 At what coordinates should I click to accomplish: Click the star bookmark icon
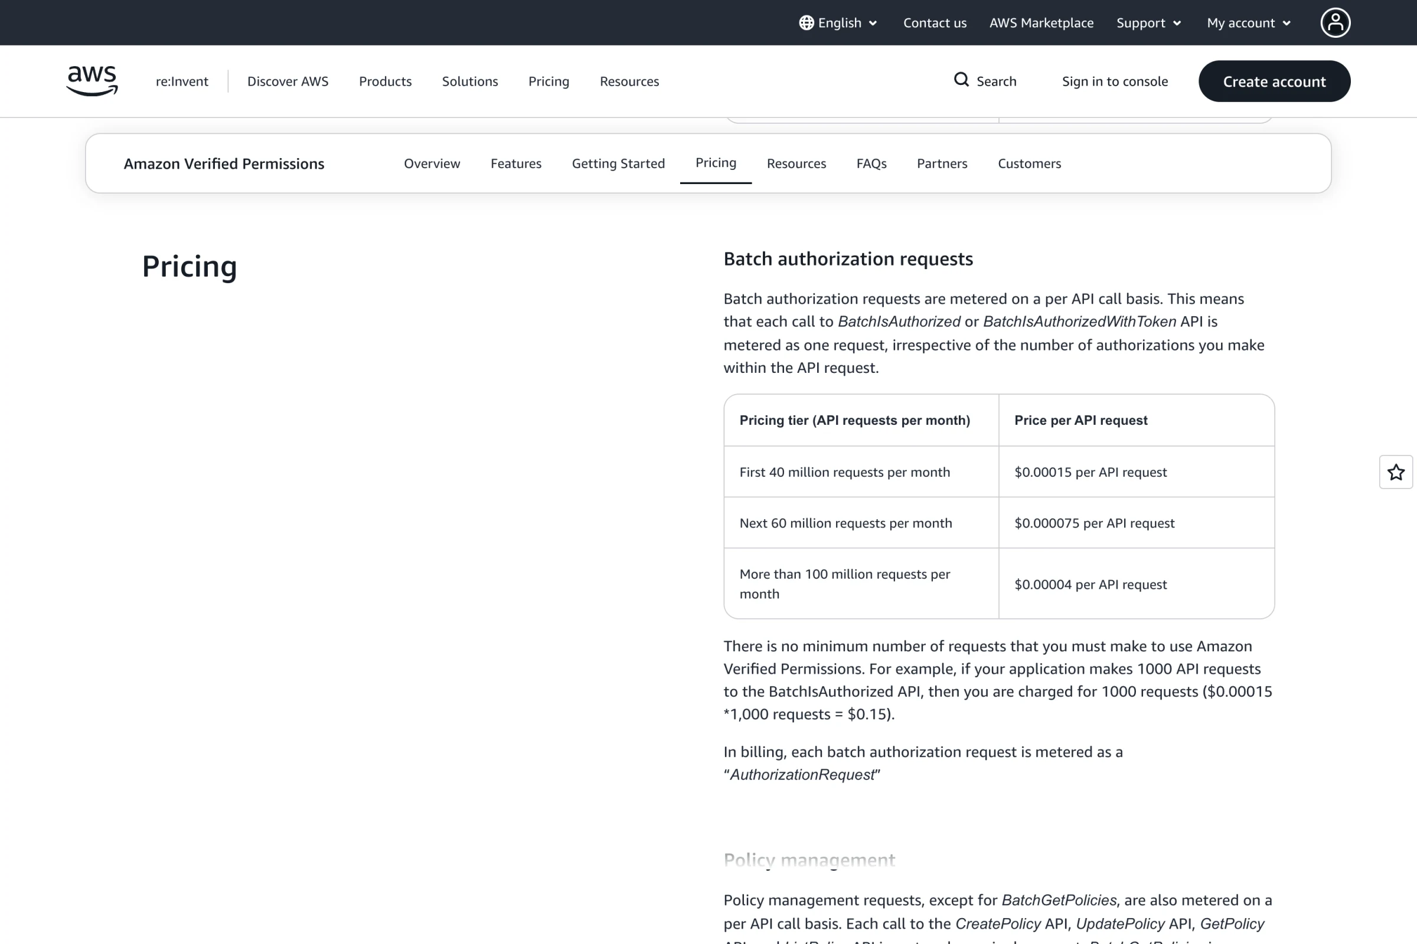click(x=1395, y=472)
